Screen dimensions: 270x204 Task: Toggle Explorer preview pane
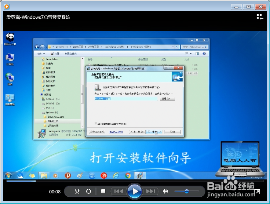[x=197, y=54]
